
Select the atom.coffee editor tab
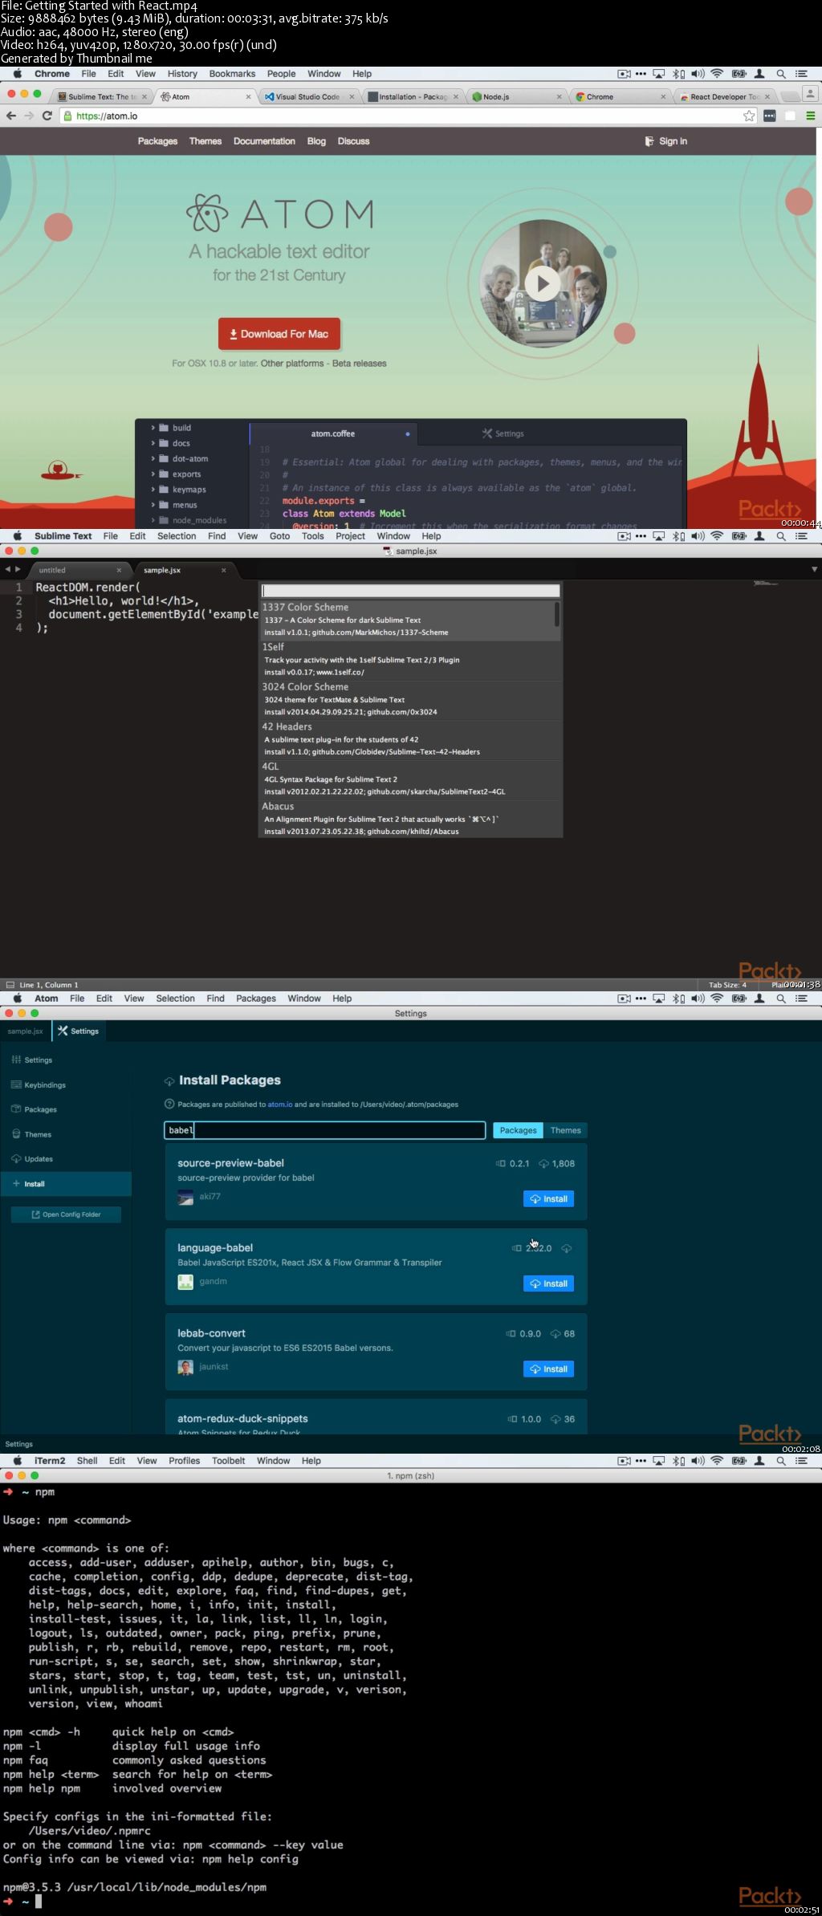click(333, 433)
